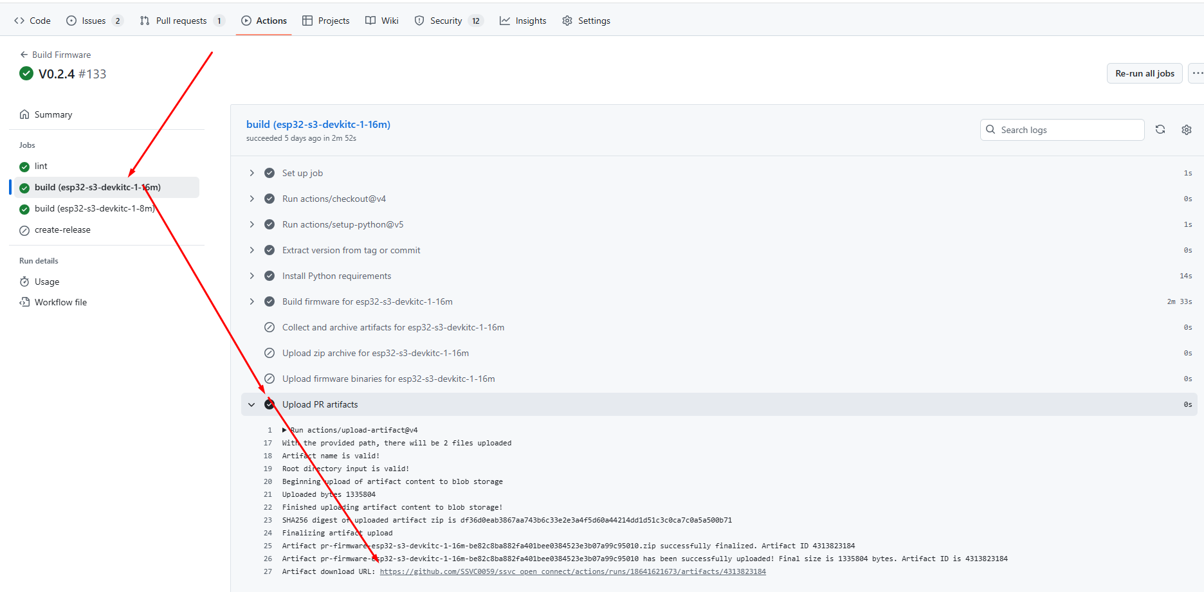
Task: Click into the Search logs field
Action: [x=1069, y=130]
